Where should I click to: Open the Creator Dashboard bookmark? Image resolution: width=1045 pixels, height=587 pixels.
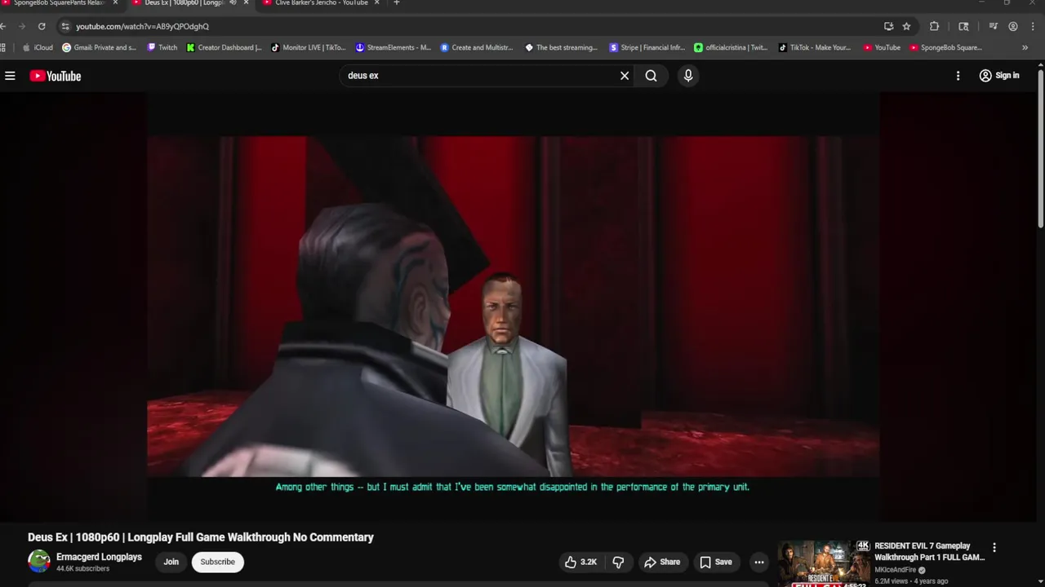point(225,47)
